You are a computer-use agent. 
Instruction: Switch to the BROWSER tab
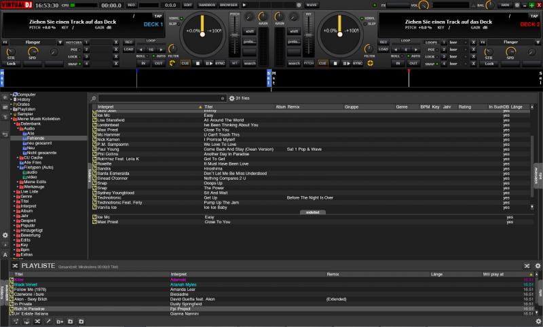pyautogui.click(x=228, y=5)
